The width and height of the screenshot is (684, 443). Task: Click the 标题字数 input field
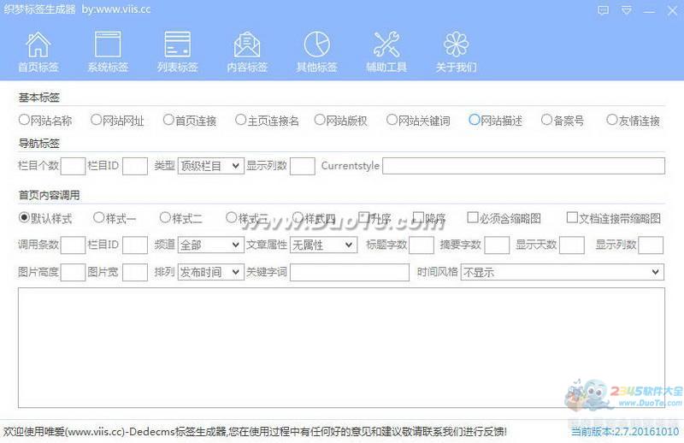click(x=422, y=245)
